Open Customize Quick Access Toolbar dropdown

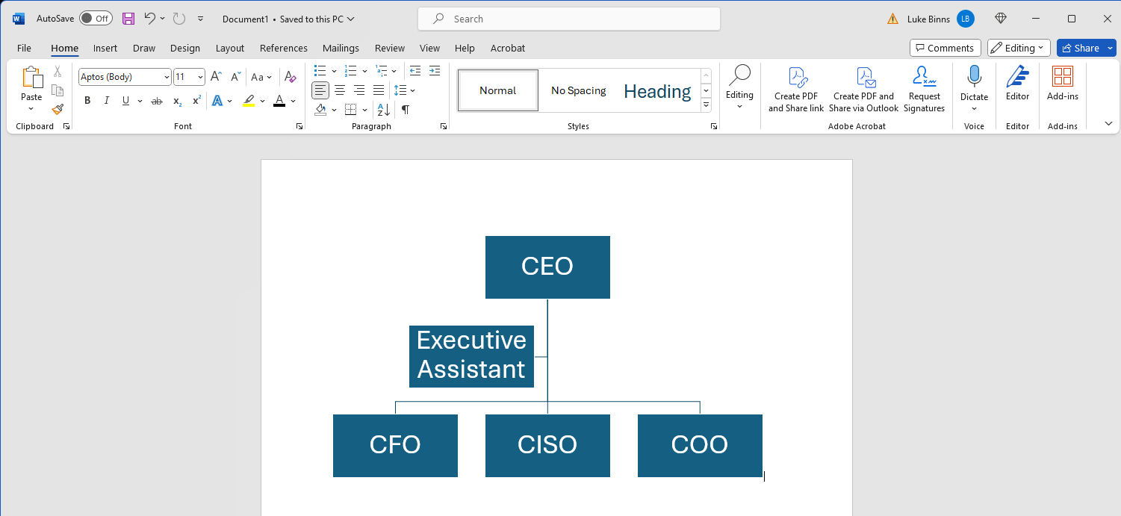[200, 19]
